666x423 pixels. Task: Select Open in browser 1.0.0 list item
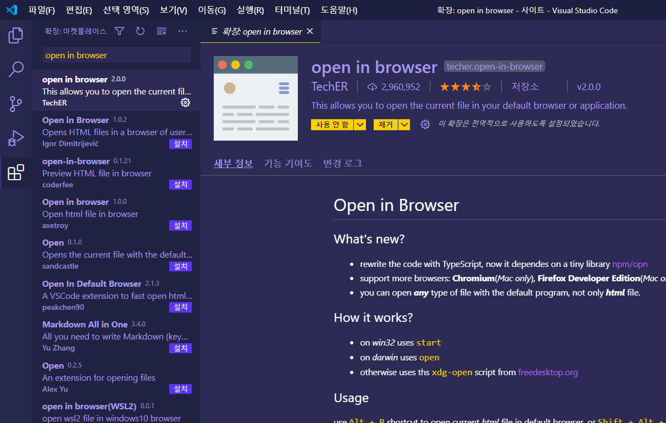click(x=116, y=212)
